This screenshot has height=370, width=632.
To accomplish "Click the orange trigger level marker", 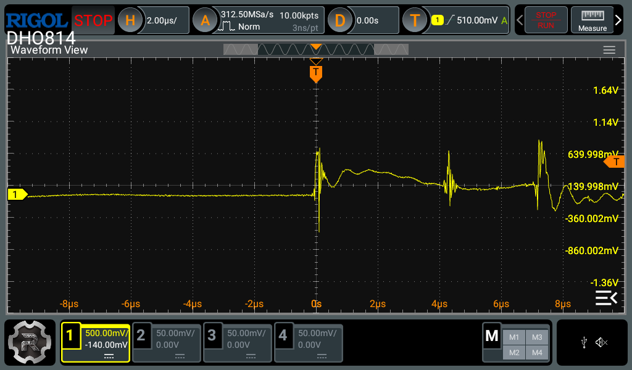I will click(x=614, y=162).
